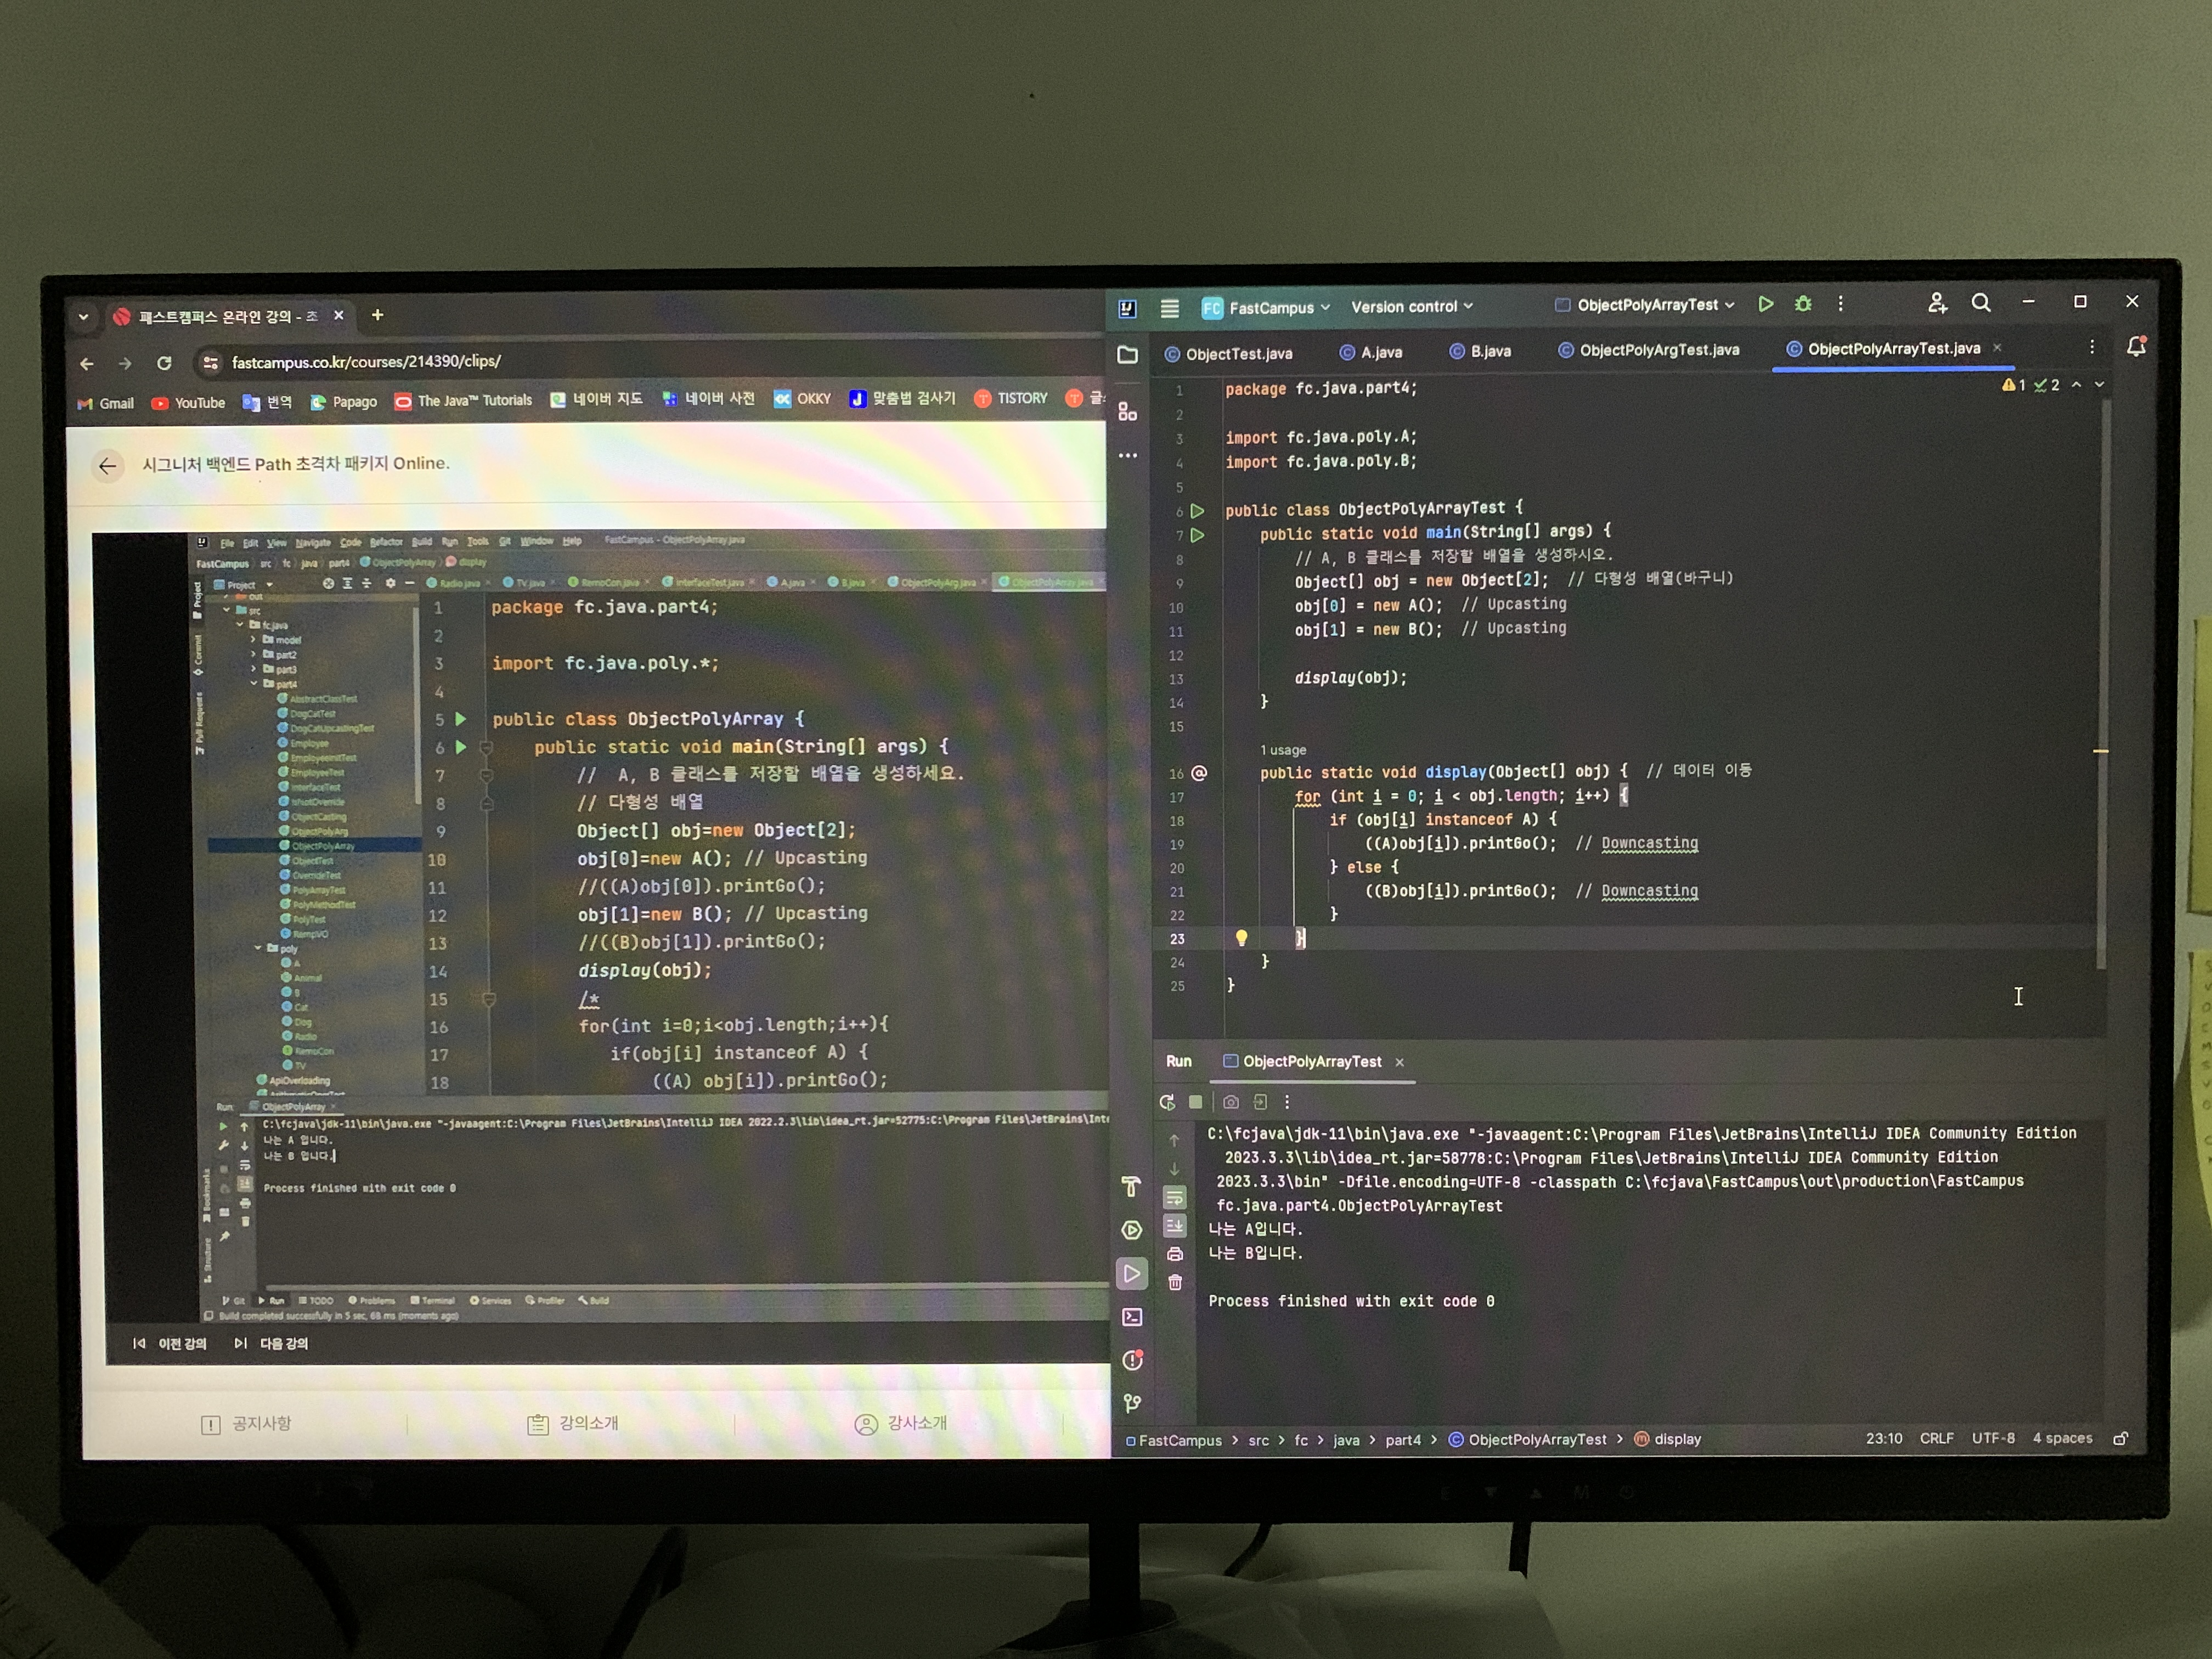The image size is (2212, 1659).
Task: Click the Debug bug icon in toolbar
Action: (1803, 304)
